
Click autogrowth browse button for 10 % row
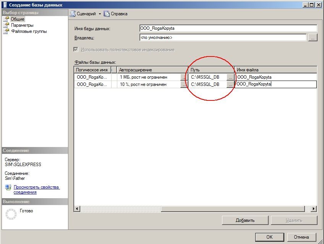click(x=183, y=84)
